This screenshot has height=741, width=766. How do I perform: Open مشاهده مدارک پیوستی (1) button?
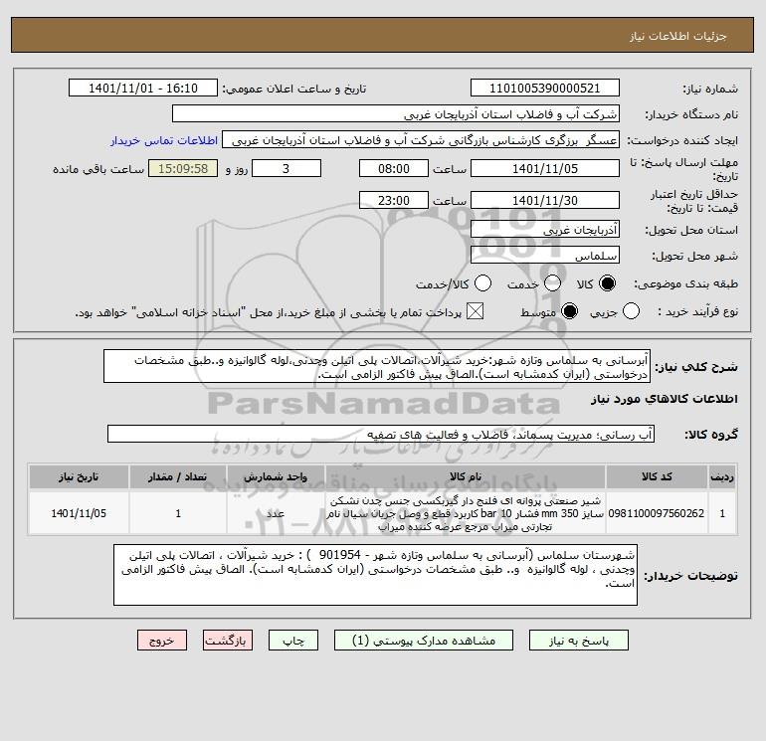pyautogui.click(x=424, y=641)
